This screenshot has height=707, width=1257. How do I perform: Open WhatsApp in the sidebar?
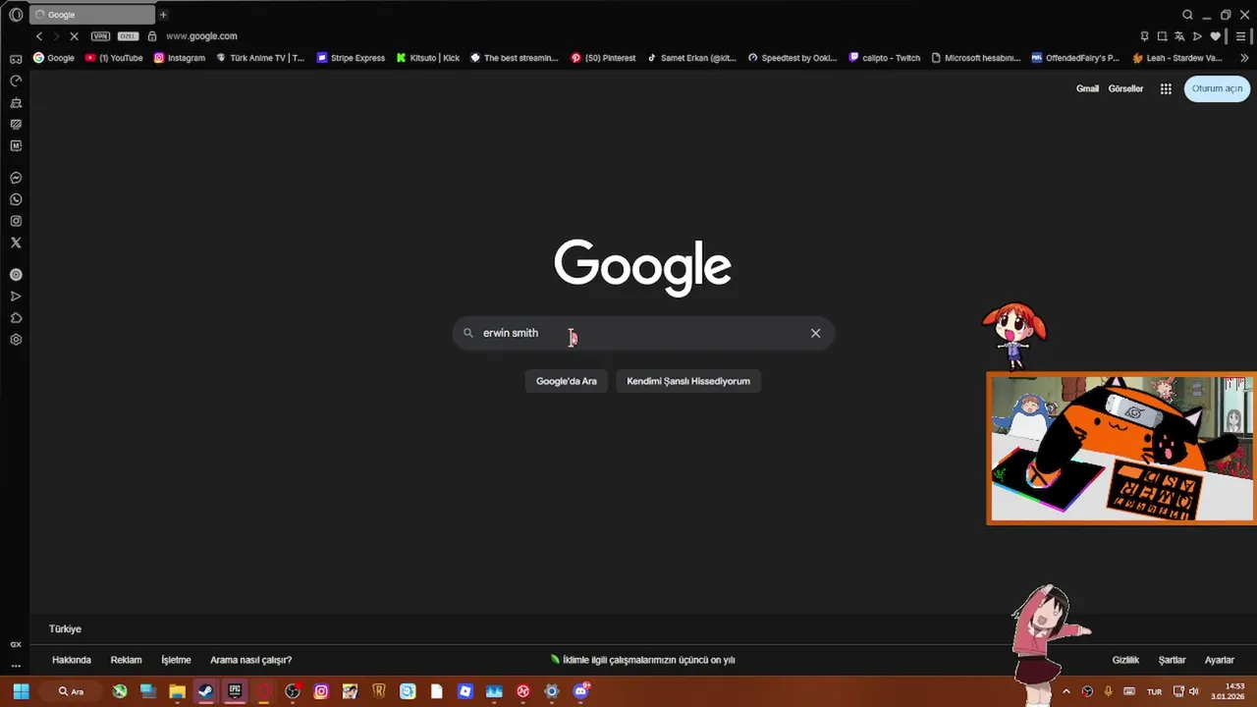pyautogui.click(x=16, y=200)
